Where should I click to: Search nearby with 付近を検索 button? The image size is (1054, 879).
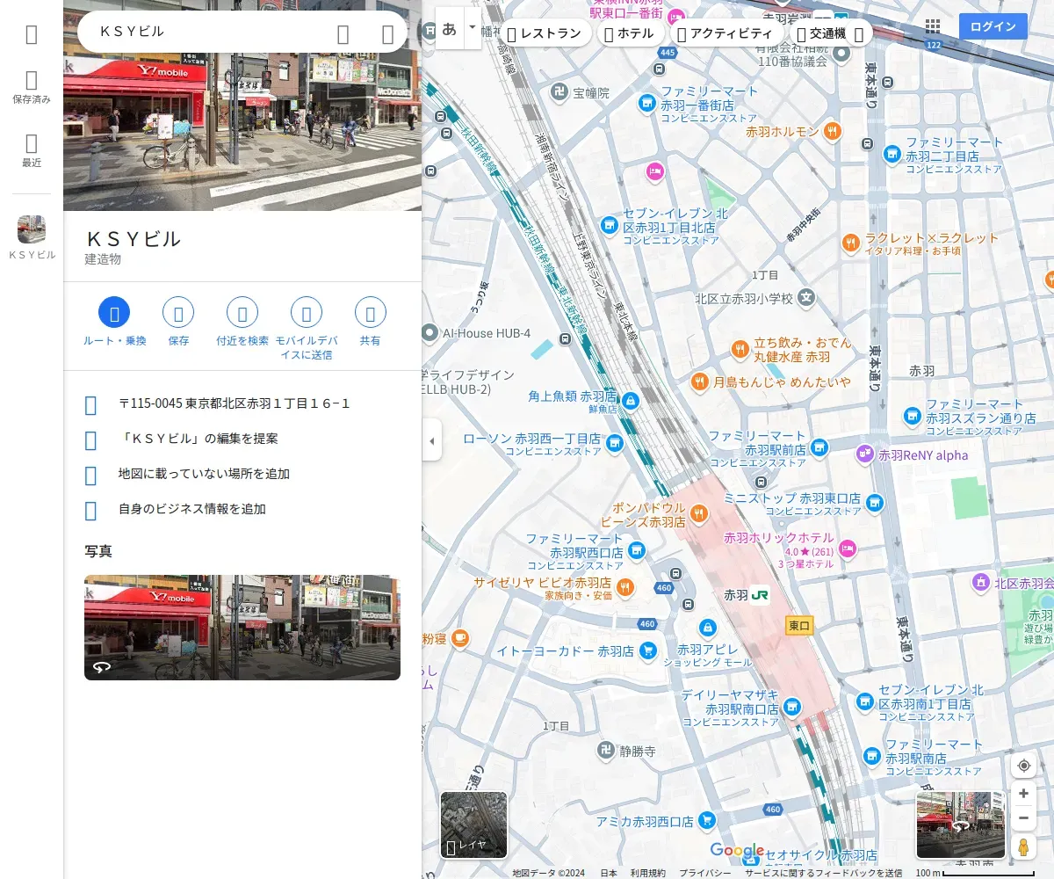tap(242, 321)
